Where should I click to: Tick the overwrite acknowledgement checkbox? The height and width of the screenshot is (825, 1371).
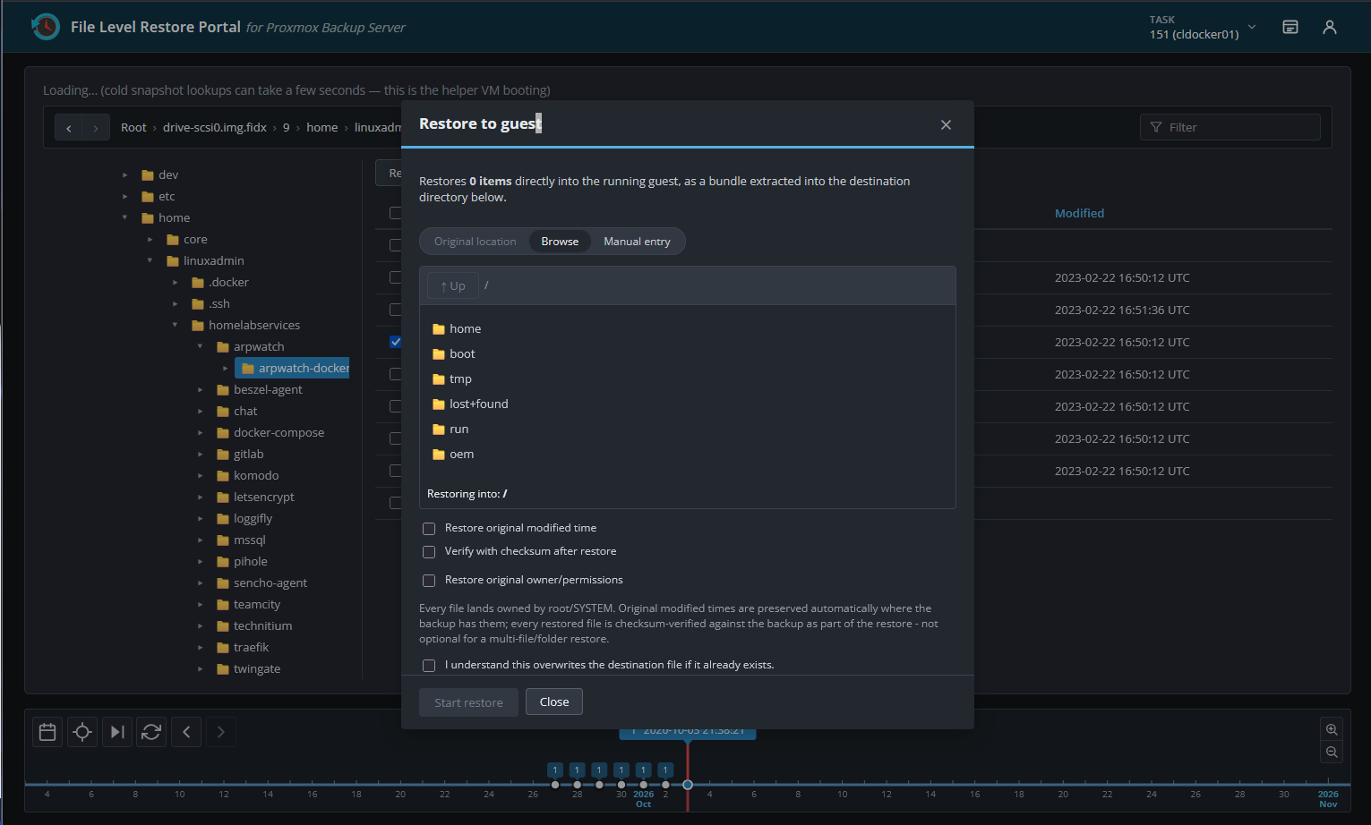(429, 666)
